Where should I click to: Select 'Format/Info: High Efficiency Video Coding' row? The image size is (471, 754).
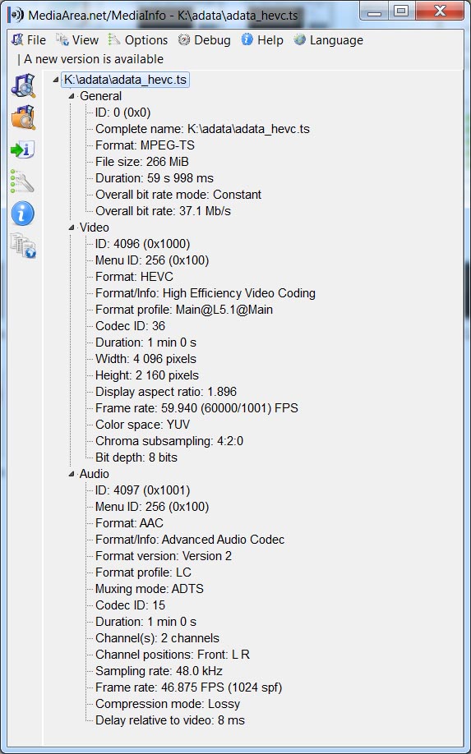coord(205,293)
